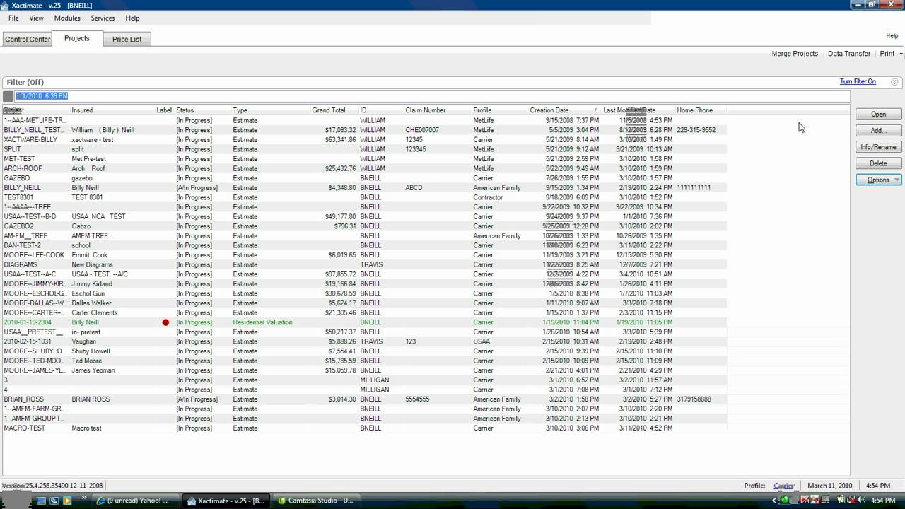Click the Carrier profile link in status bar

[783, 486]
